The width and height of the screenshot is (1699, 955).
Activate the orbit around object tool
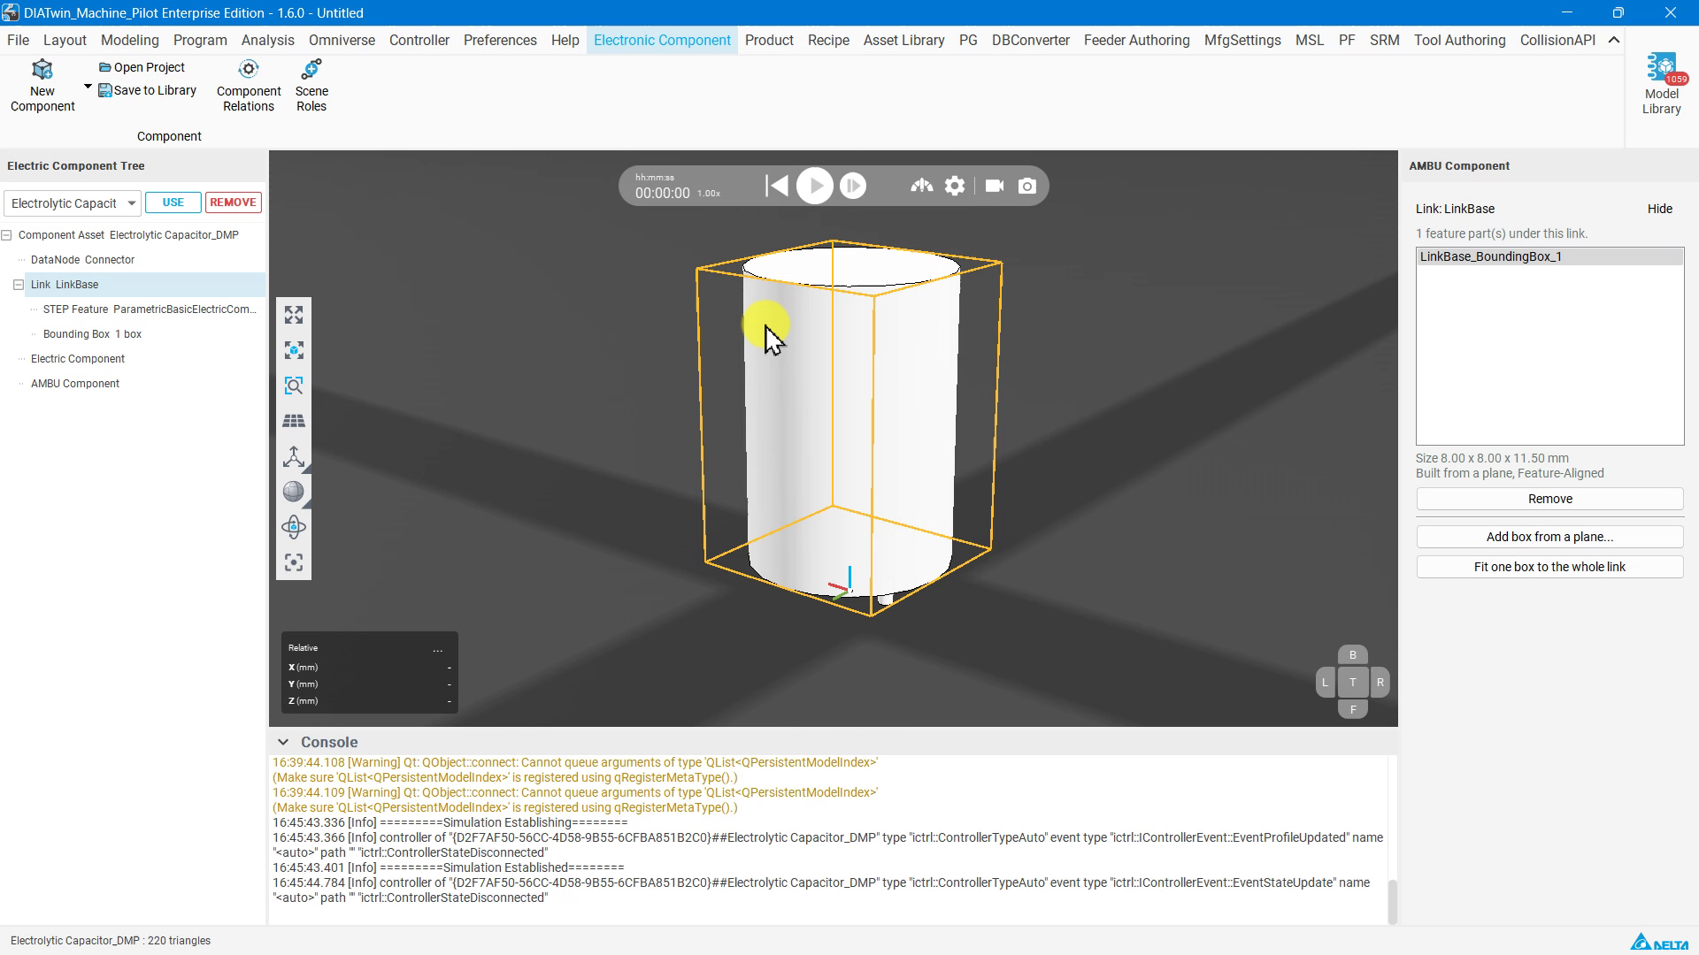pos(294,527)
